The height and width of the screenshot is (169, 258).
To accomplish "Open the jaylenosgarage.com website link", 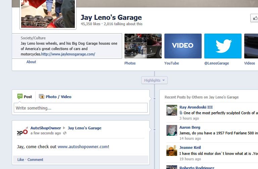I will click(x=68, y=54).
